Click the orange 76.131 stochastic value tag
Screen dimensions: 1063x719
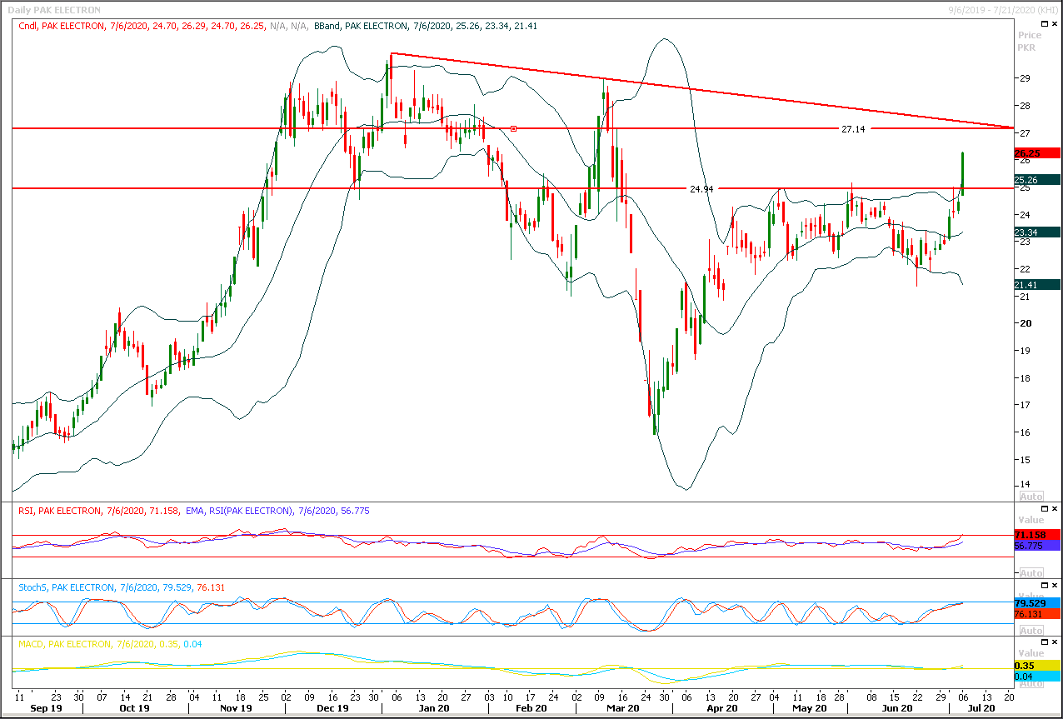click(1037, 614)
